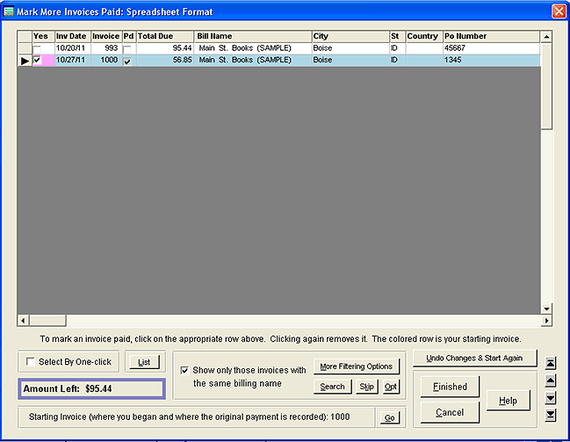
Task: Check the Yes box for invoice 993
Action: click(37, 48)
